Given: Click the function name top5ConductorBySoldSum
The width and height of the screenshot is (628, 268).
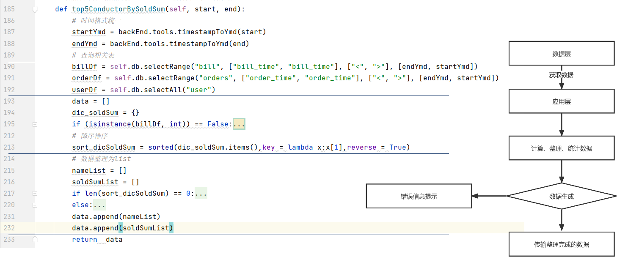Looking at the screenshot, I should coord(118,9).
